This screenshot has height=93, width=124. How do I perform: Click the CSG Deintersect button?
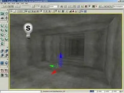[6, 55]
